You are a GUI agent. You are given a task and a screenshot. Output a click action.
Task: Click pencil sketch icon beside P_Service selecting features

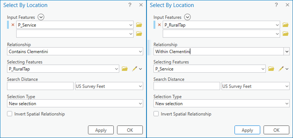point(281,69)
